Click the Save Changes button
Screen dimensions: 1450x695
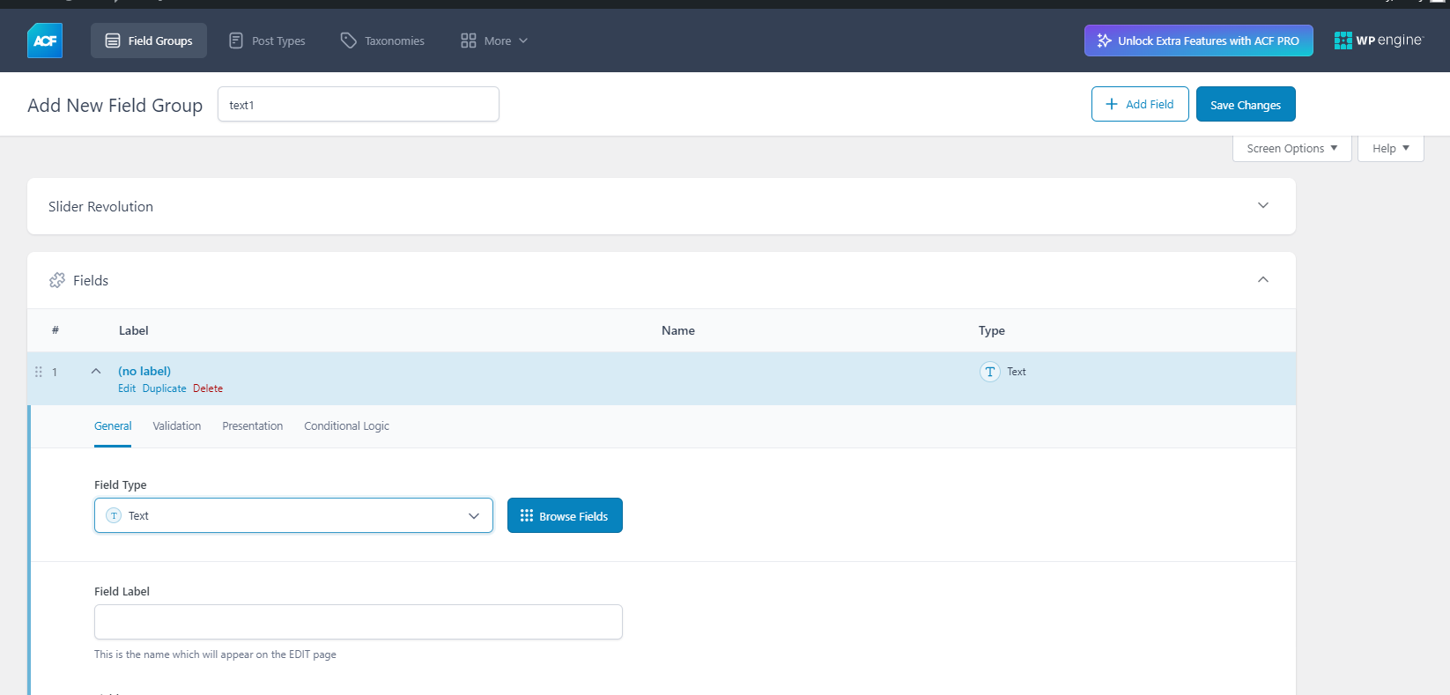(1245, 105)
